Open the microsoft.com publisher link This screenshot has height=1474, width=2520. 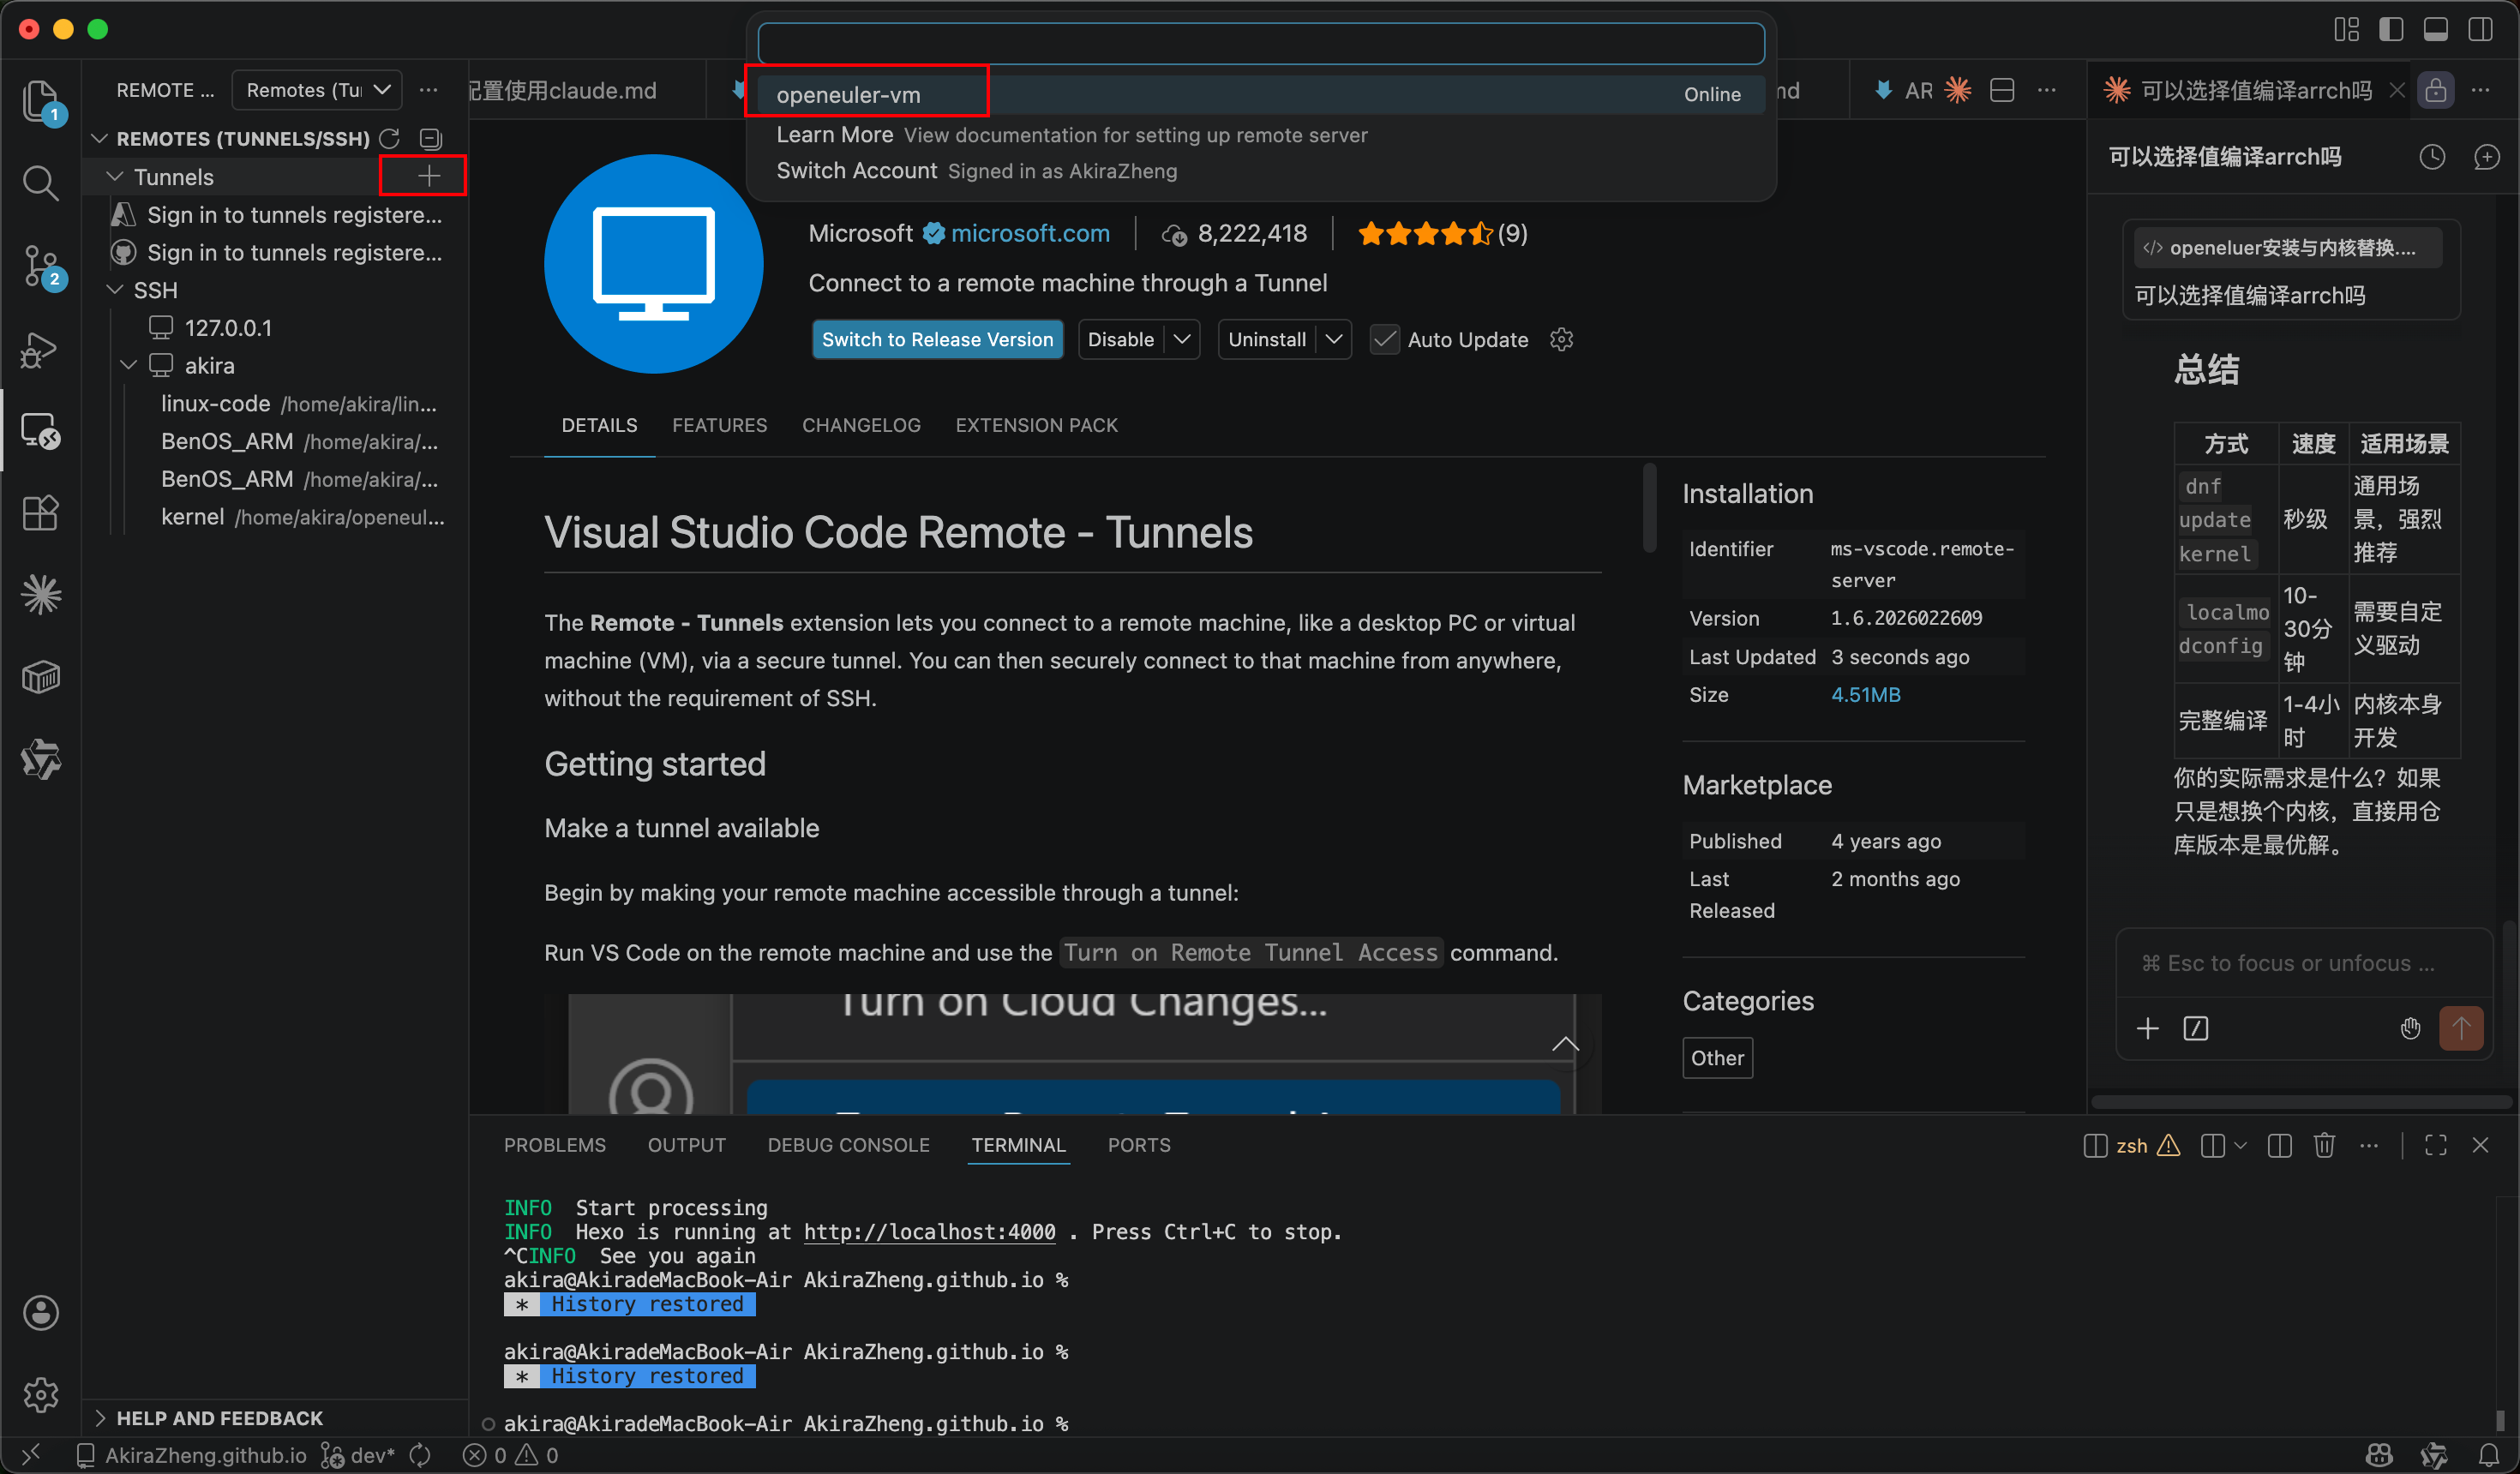click(x=1030, y=233)
